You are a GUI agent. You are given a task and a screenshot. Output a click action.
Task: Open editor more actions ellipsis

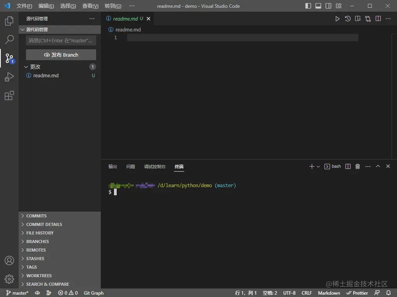coord(388,19)
